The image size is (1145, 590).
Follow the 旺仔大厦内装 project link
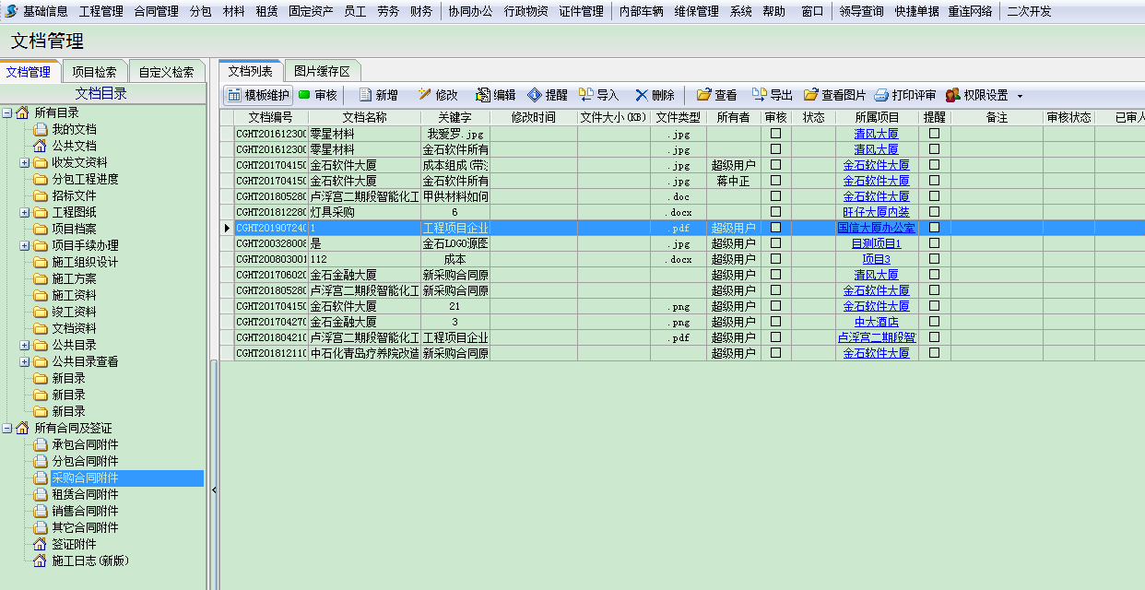[876, 212]
